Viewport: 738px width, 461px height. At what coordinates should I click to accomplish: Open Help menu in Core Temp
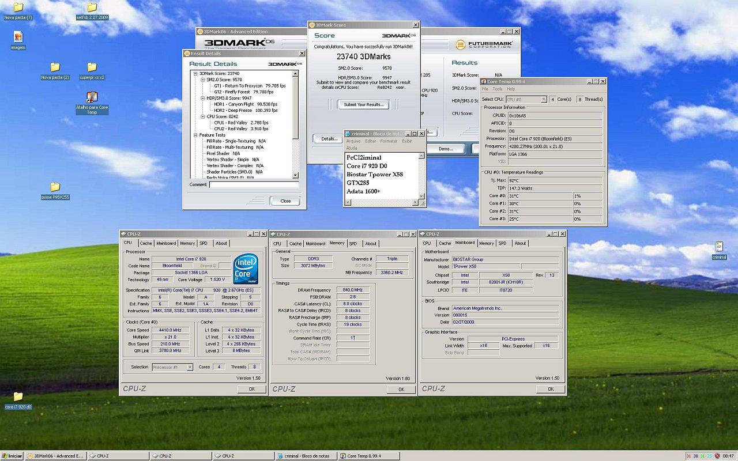[x=511, y=89]
